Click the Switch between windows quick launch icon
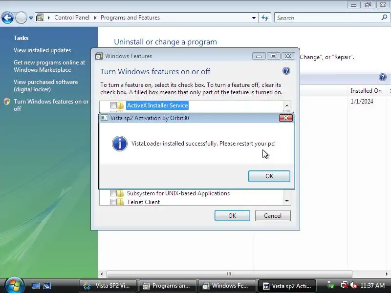 pos(47,286)
